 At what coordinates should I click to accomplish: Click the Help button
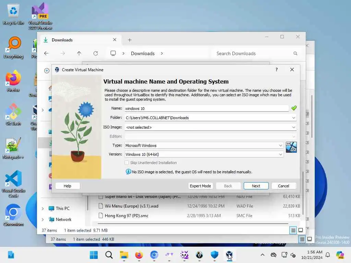[x=68, y=186]
